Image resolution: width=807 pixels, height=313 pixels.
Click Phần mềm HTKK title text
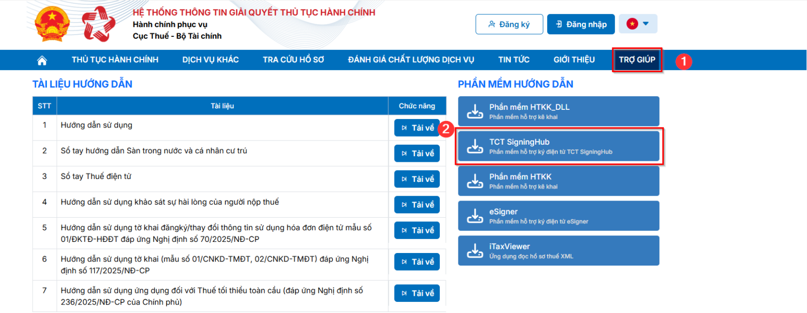[x=520, y=177]
